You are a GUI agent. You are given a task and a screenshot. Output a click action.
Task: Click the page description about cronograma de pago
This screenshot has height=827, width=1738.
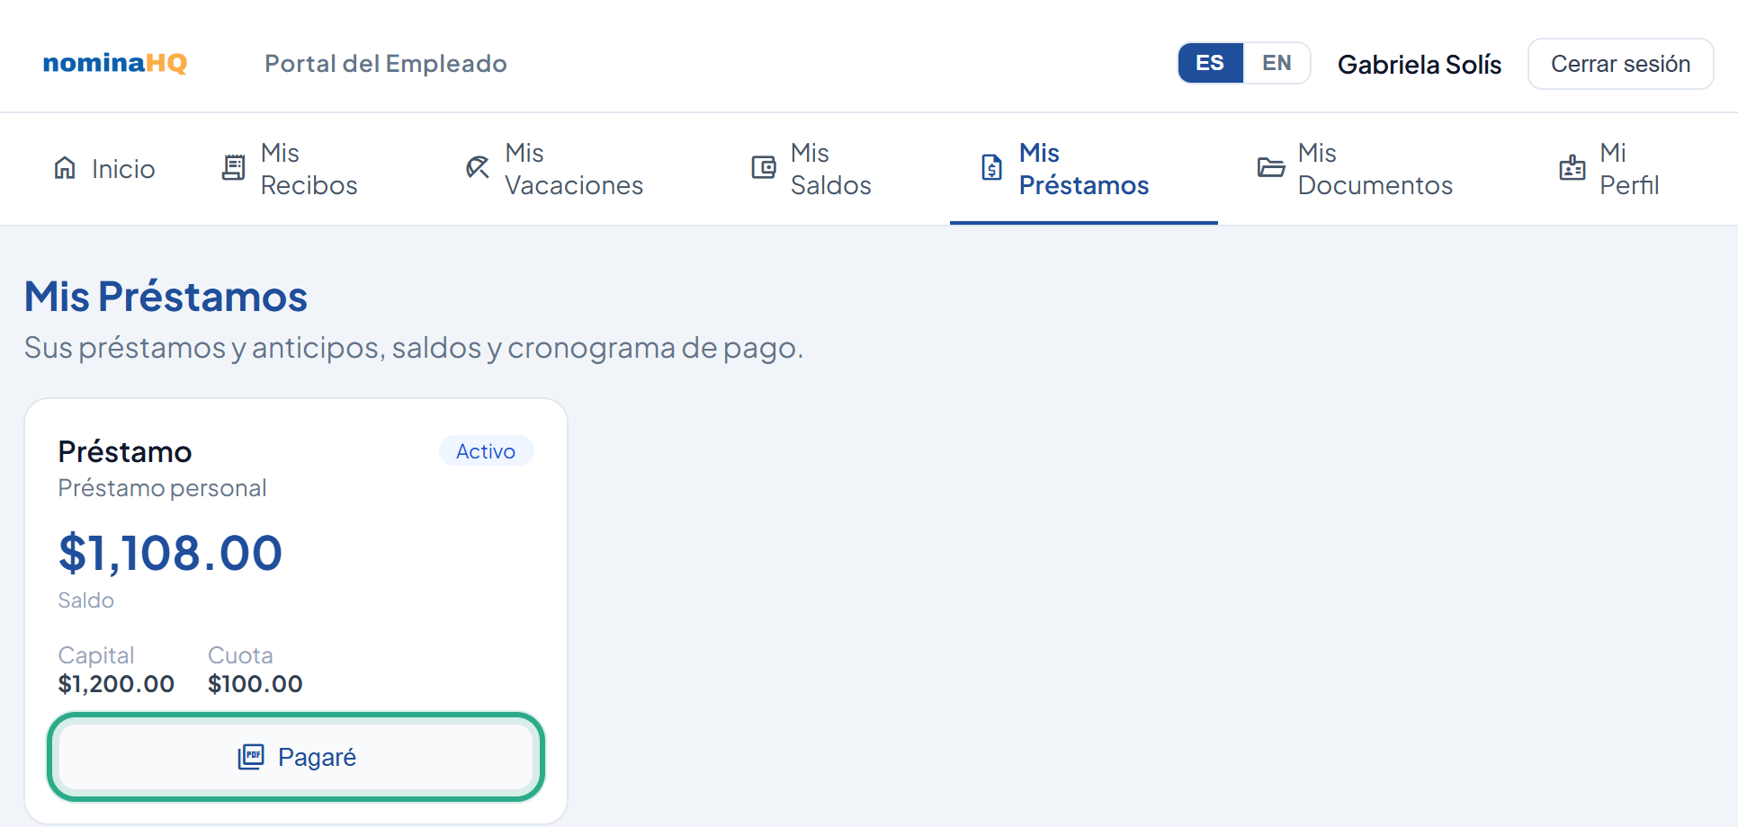[414, 348]
